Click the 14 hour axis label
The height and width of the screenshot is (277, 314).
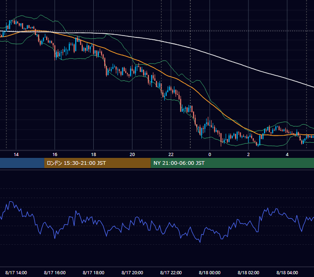point(16,155)
